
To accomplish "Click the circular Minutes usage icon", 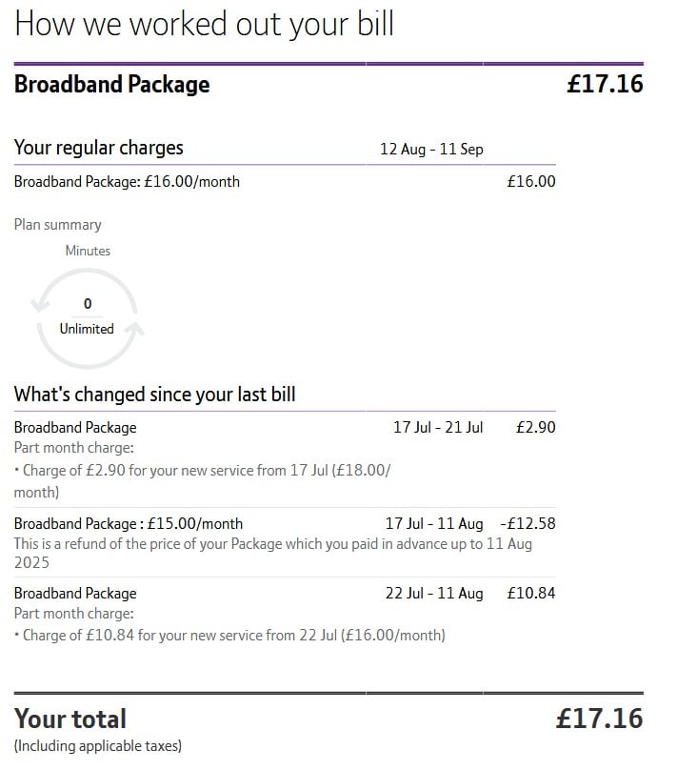I will 88,318.
